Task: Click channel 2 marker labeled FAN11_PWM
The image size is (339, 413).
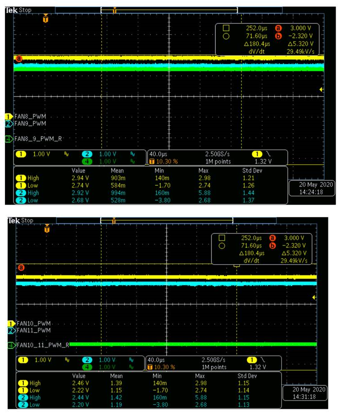Action: 11,330
